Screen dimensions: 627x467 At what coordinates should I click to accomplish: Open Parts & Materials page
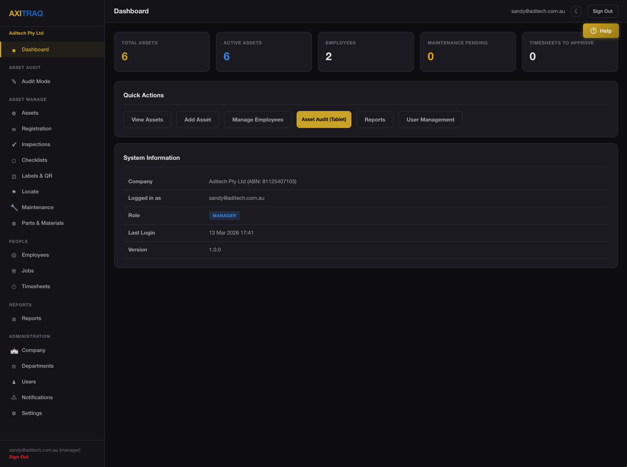click(52, 223)
